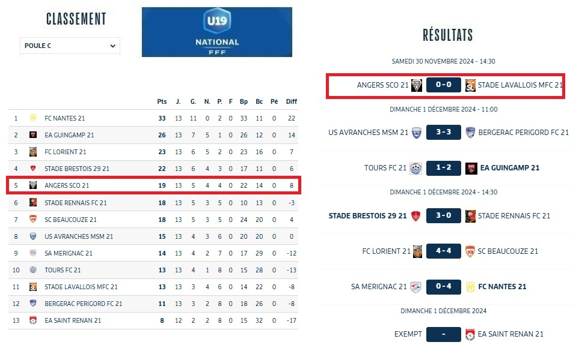The width and height of the screenshot is (573, 345).
Task: Select US AVRANCHES MSM 21 in standings
Action: point(79,236)
